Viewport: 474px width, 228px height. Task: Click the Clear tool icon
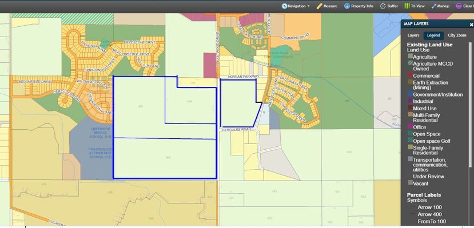click(x=459, y=6)
